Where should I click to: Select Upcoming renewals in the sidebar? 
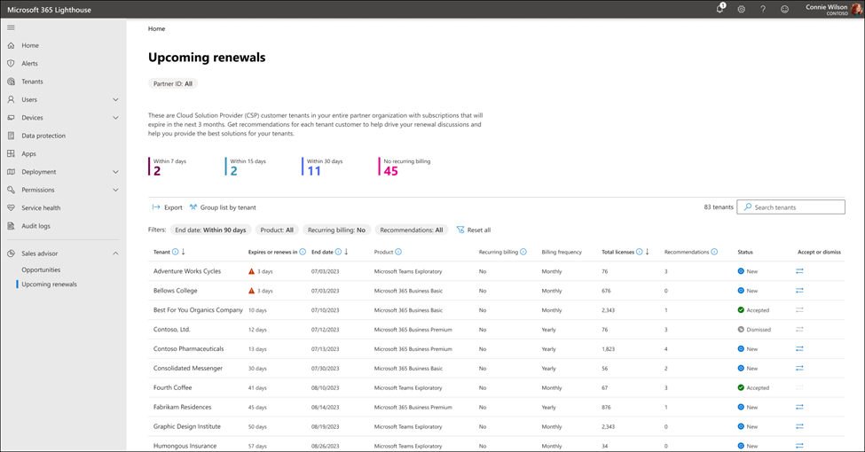49,284
